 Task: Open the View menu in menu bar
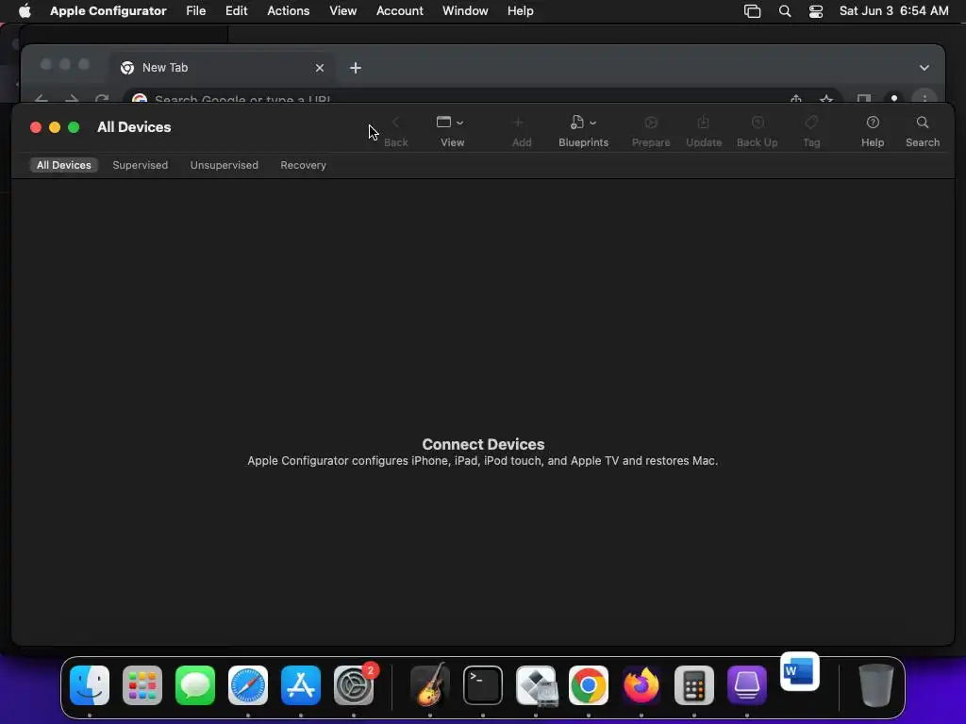pos(342,11)
